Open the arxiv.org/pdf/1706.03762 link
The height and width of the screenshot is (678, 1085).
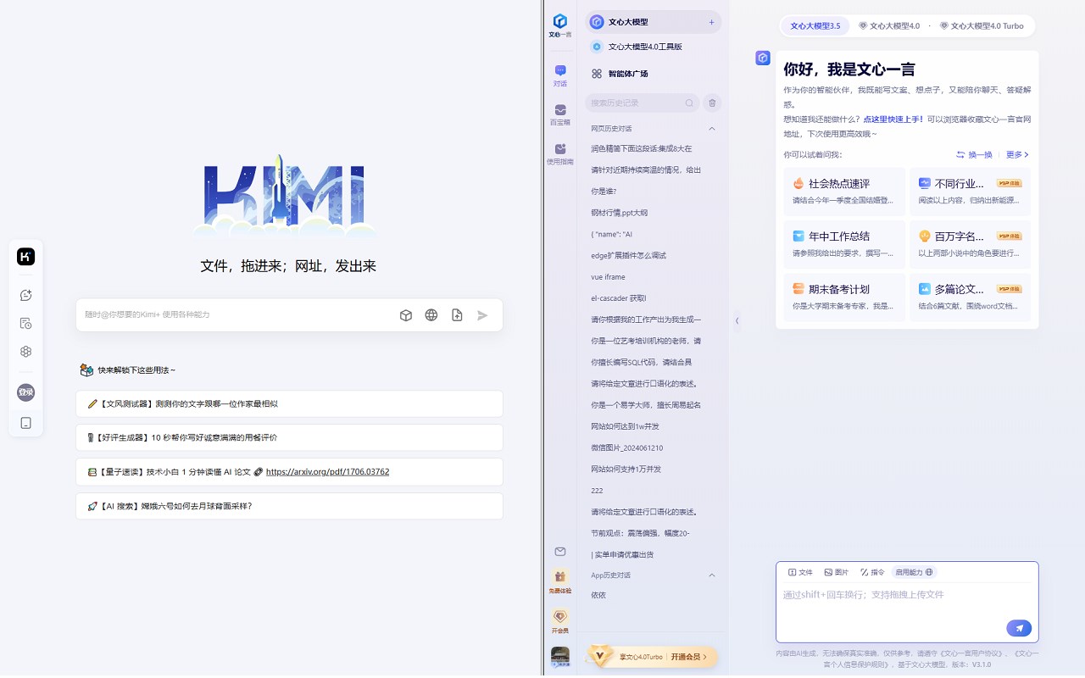click(x=327, y=472)
